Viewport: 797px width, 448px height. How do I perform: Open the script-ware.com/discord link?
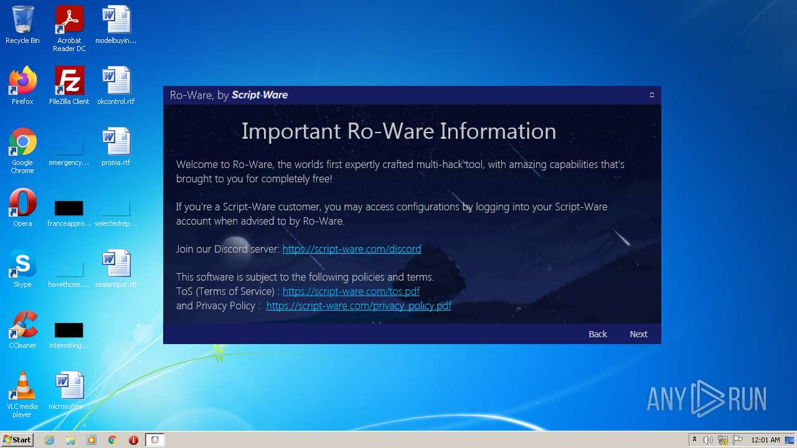coord(352,249)
